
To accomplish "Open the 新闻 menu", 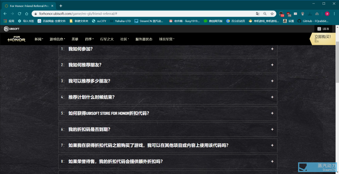I will coord(39,39).
